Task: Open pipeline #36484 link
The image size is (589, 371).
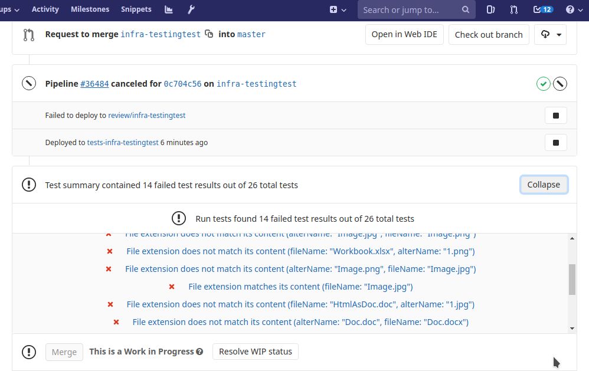Action: click(94, 84)
